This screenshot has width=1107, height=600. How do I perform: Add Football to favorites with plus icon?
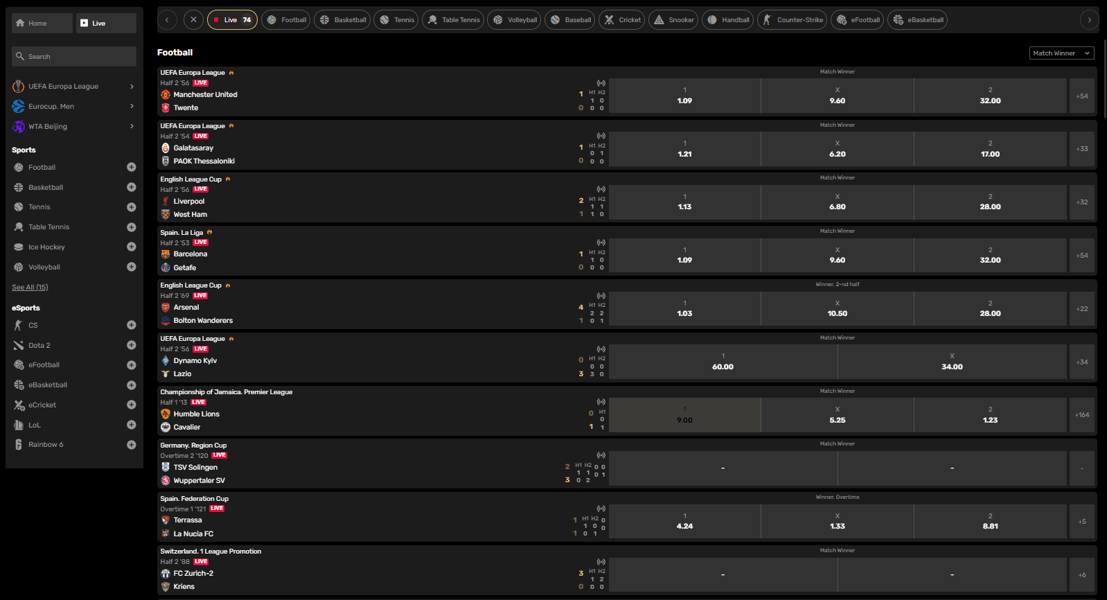tap(132, 167)
